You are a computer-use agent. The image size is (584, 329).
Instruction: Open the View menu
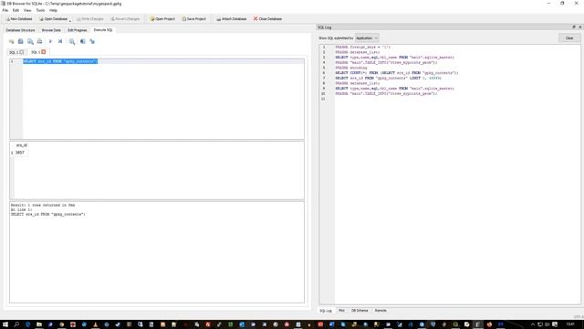tap(27, 10)
